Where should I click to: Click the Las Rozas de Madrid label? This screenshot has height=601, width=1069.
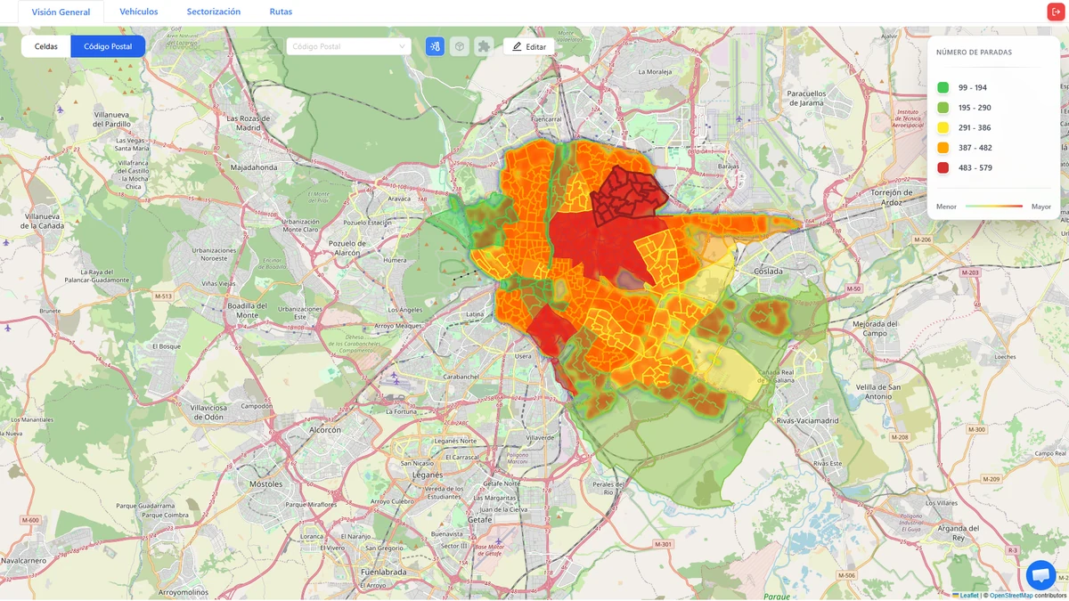click(x=249, y=123)
